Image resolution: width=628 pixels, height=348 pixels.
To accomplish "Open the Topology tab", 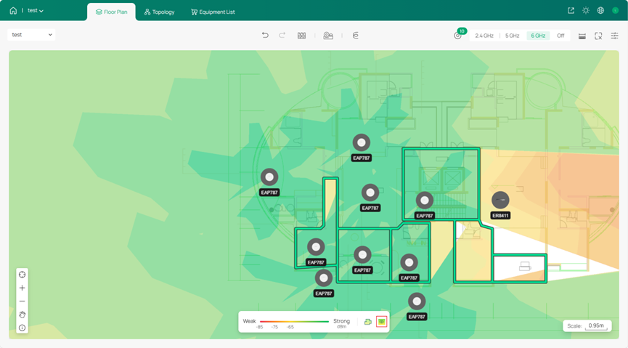I will [x=160, y=12].
